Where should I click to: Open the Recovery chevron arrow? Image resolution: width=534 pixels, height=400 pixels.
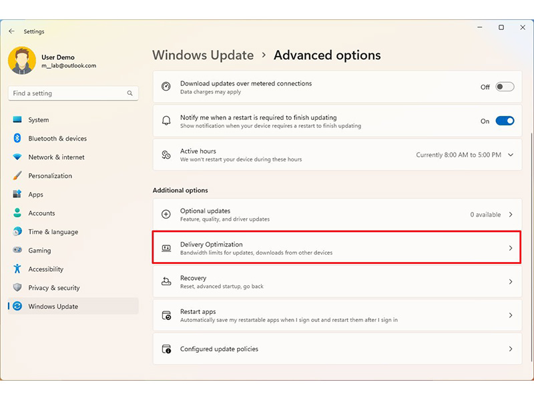tap(511, 281)
